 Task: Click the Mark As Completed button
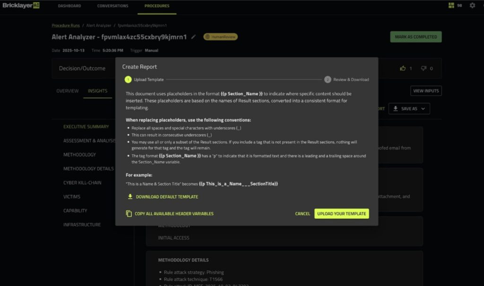415,37
